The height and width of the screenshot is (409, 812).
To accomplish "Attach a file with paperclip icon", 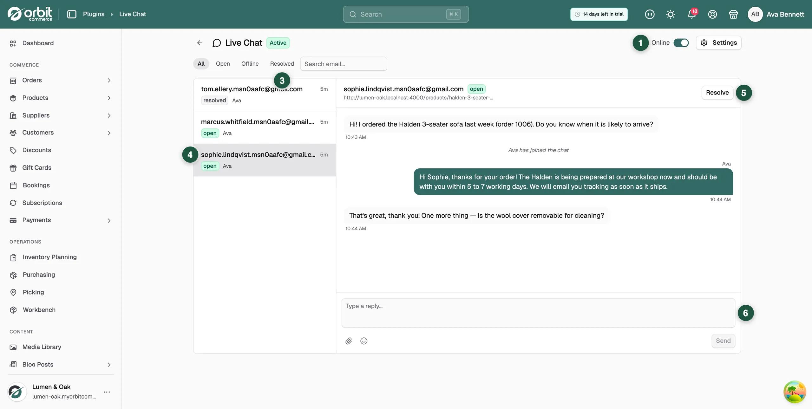I will (349, 341).
